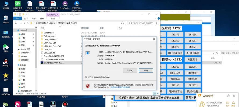239x107 pixels.
Task: Open the recent locations dropdown beside Forward arrow
Action: 24,23
